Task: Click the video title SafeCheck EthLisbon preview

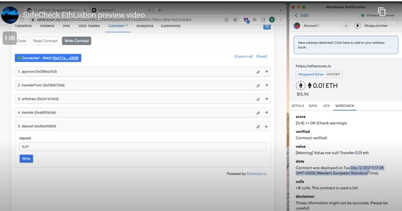Action: (84, 15)
